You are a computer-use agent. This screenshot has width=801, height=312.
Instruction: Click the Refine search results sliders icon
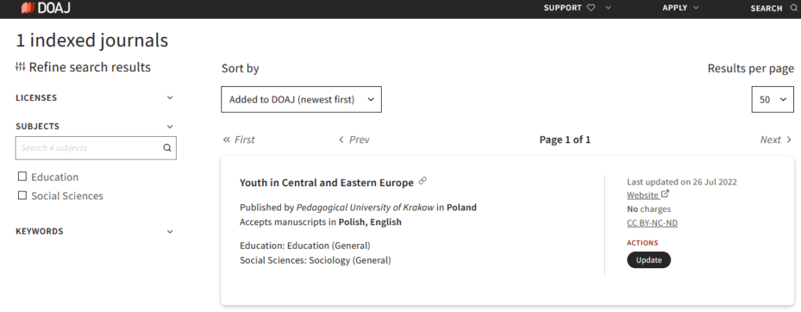click(20, 66)
